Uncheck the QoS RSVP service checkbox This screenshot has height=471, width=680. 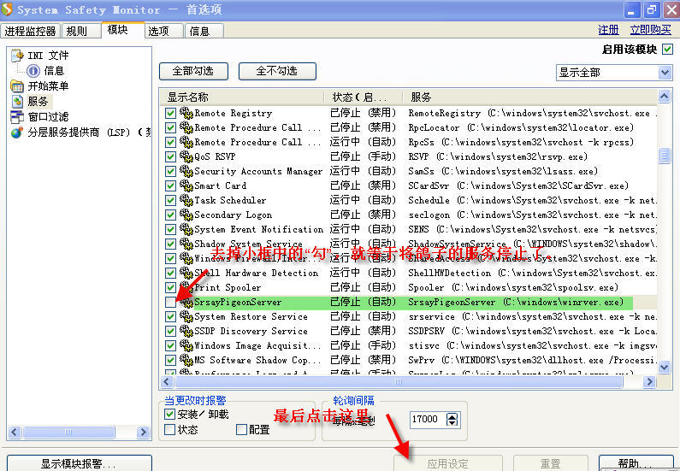(170, 156)
